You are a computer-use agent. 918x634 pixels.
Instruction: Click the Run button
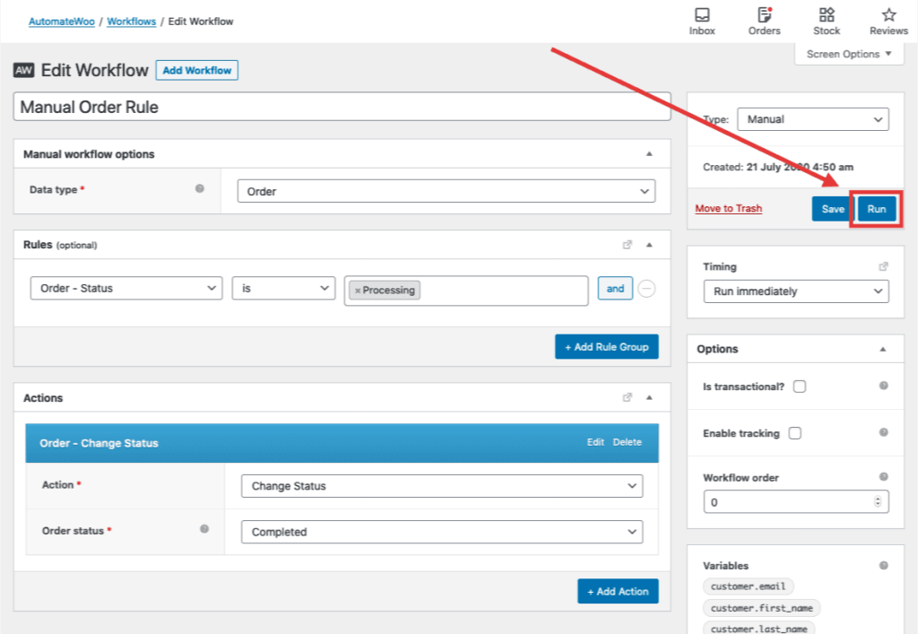876,208
